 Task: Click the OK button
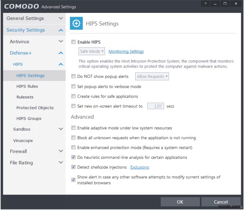tap(180, 202)
